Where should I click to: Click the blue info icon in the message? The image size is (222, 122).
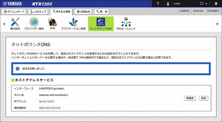tap(18, 69)
